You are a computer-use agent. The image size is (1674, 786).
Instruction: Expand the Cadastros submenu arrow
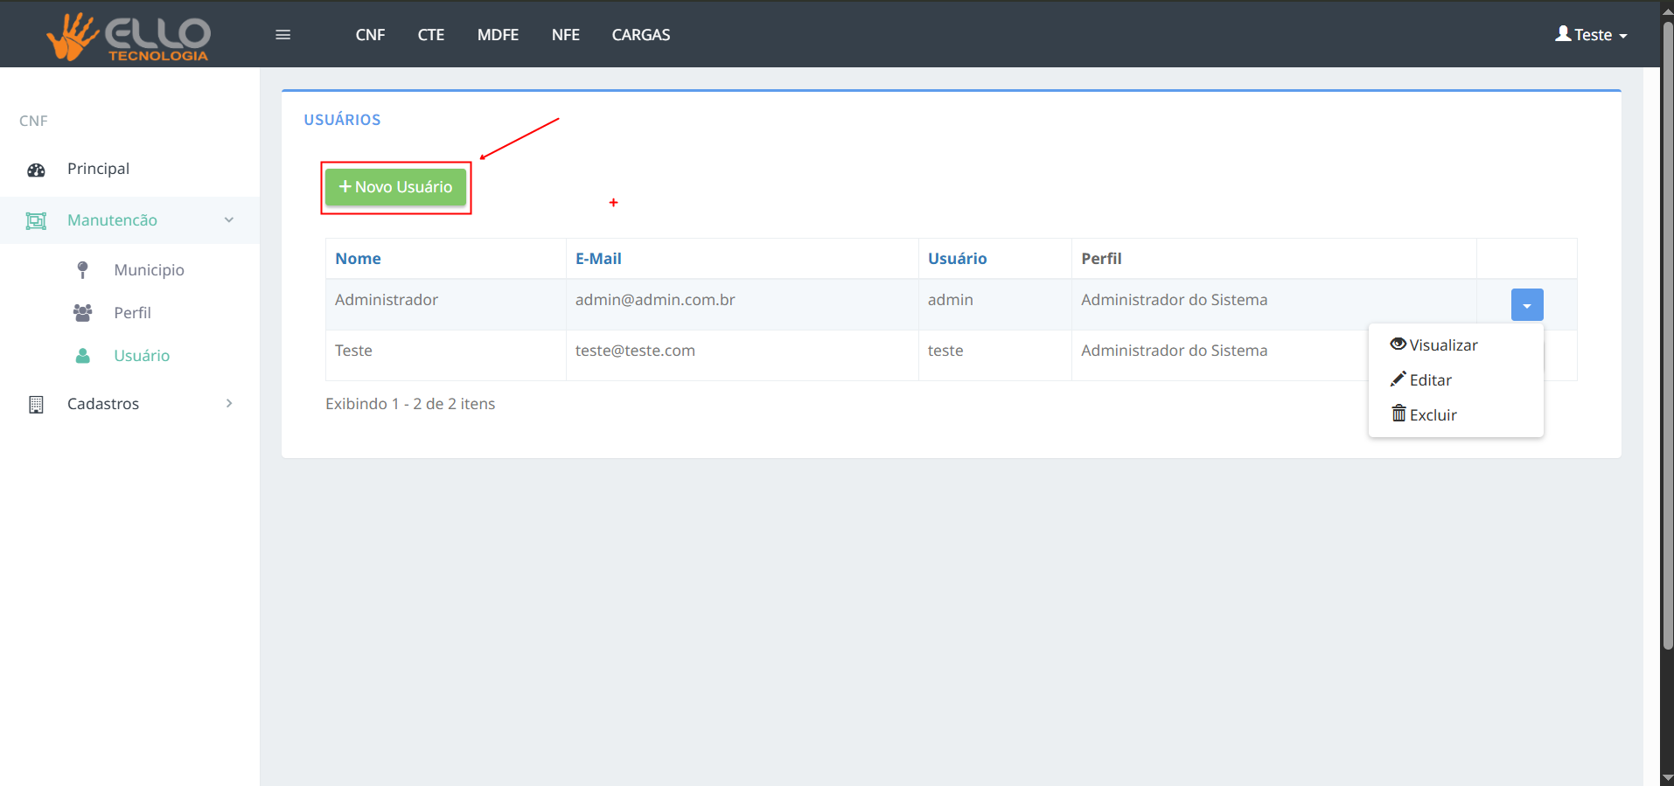click(229, 403)
